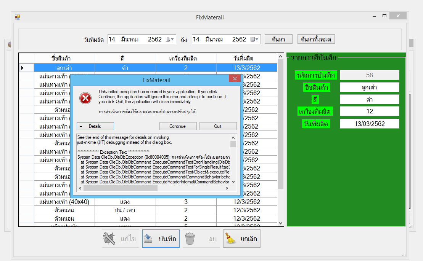Click the exception text horizontal scrollbar right arrow
The height and width of the screenshot is (261, 423).
point(227,188)
